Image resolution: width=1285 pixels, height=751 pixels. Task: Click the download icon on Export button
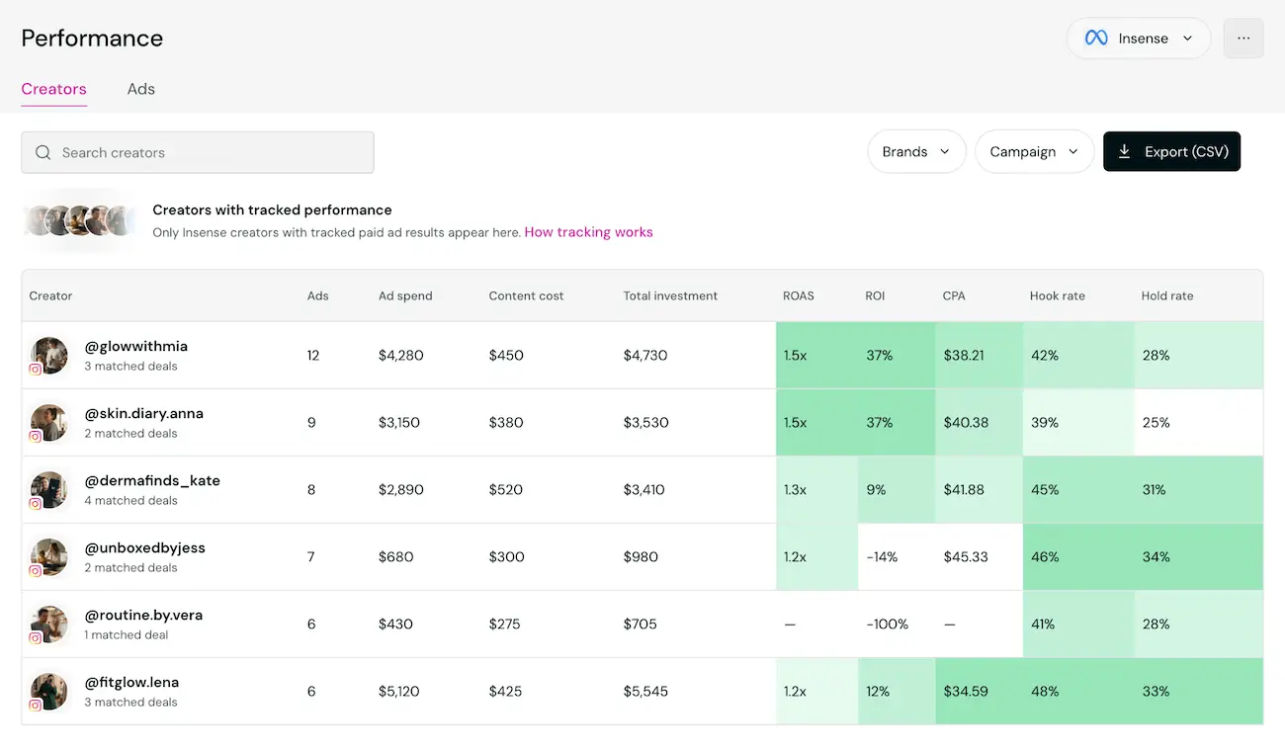1124,151
